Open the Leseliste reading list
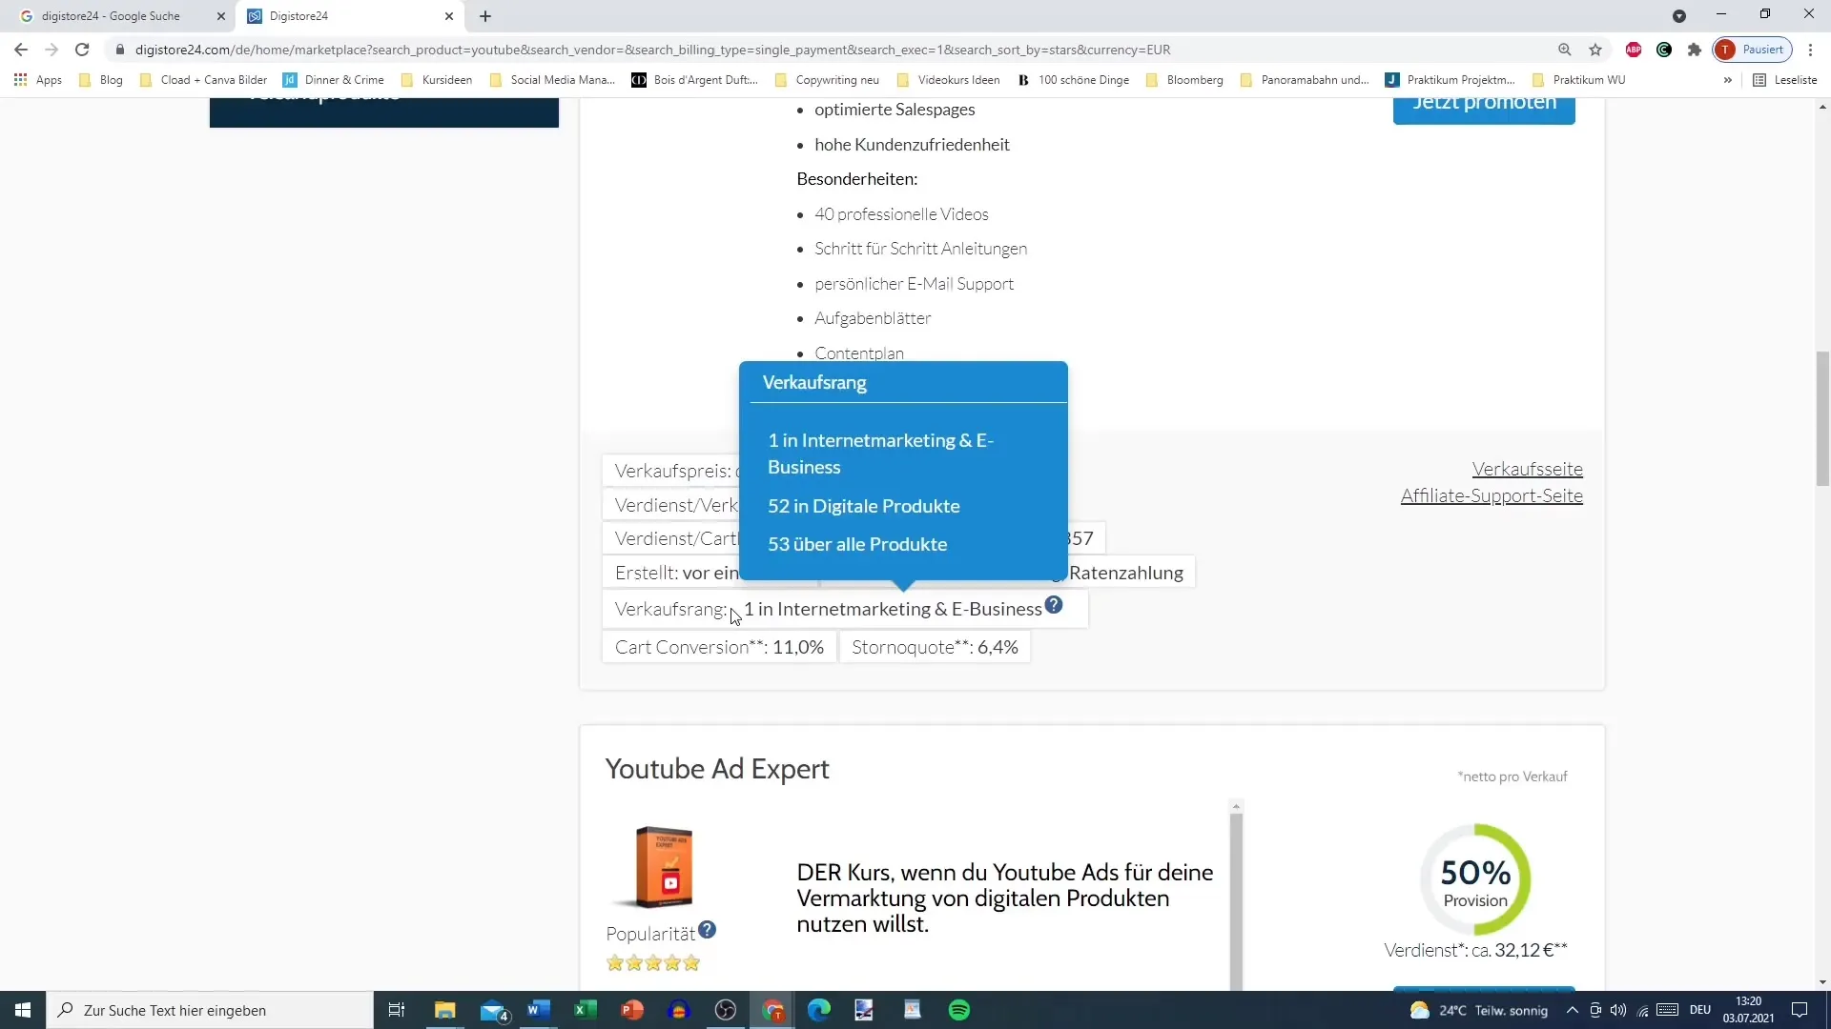Image resolution: width=1831 pixels, height=1029 pixels. point(1785,80)
